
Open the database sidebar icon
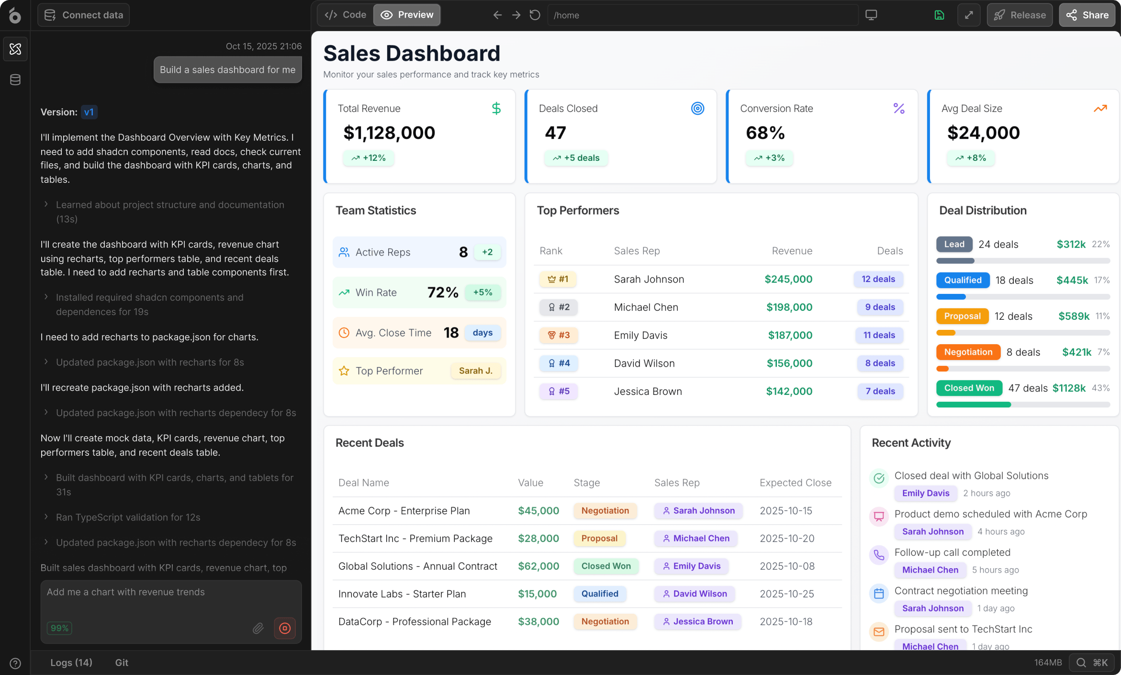coord(15,79)
